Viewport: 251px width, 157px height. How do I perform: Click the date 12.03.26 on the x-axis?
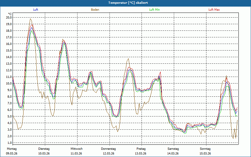109,154
